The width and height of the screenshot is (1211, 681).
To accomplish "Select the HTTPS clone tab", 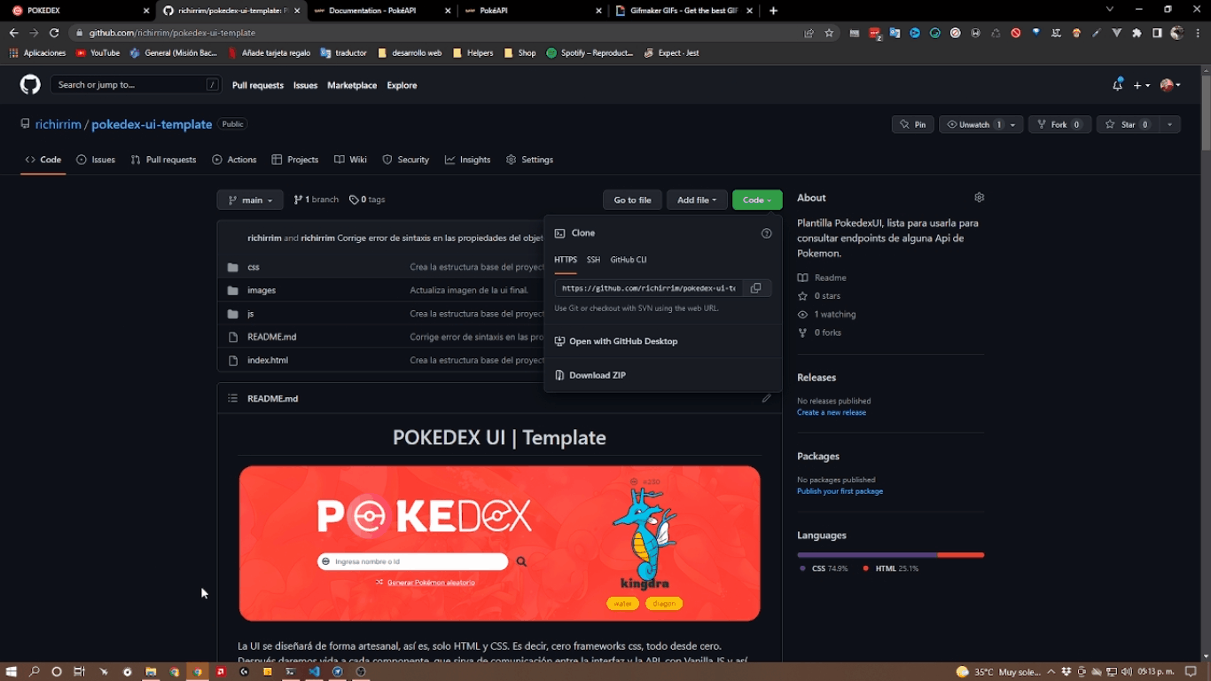I will tap(566, 260).
